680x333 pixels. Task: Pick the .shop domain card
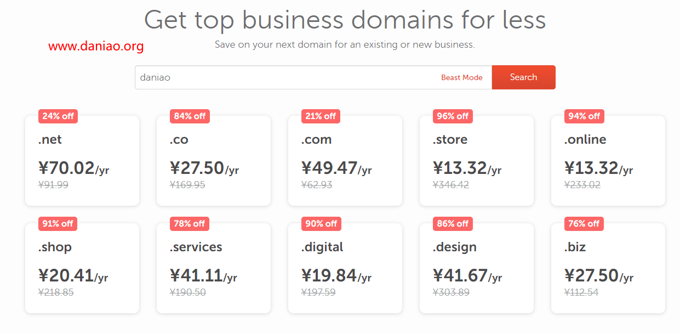pyautogui.click(x=82, y=268)
